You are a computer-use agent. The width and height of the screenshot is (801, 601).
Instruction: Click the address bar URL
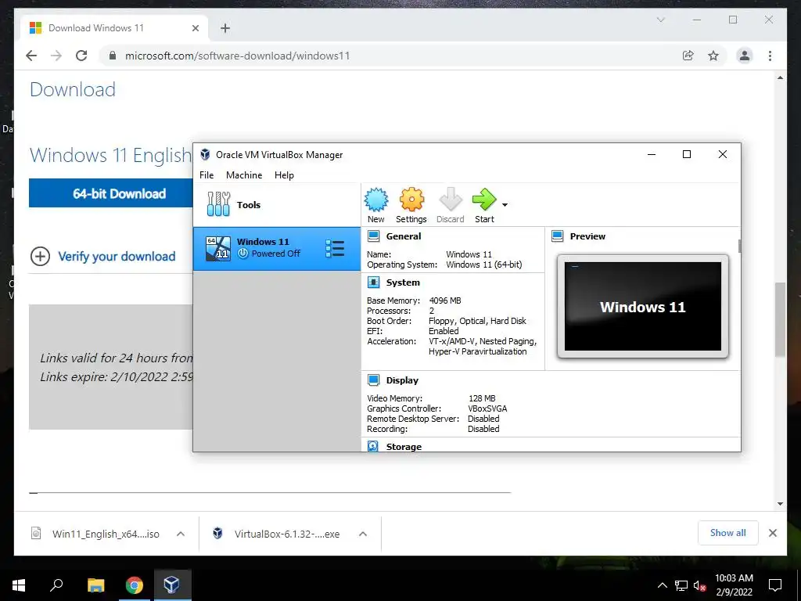(x=238, y=56)
